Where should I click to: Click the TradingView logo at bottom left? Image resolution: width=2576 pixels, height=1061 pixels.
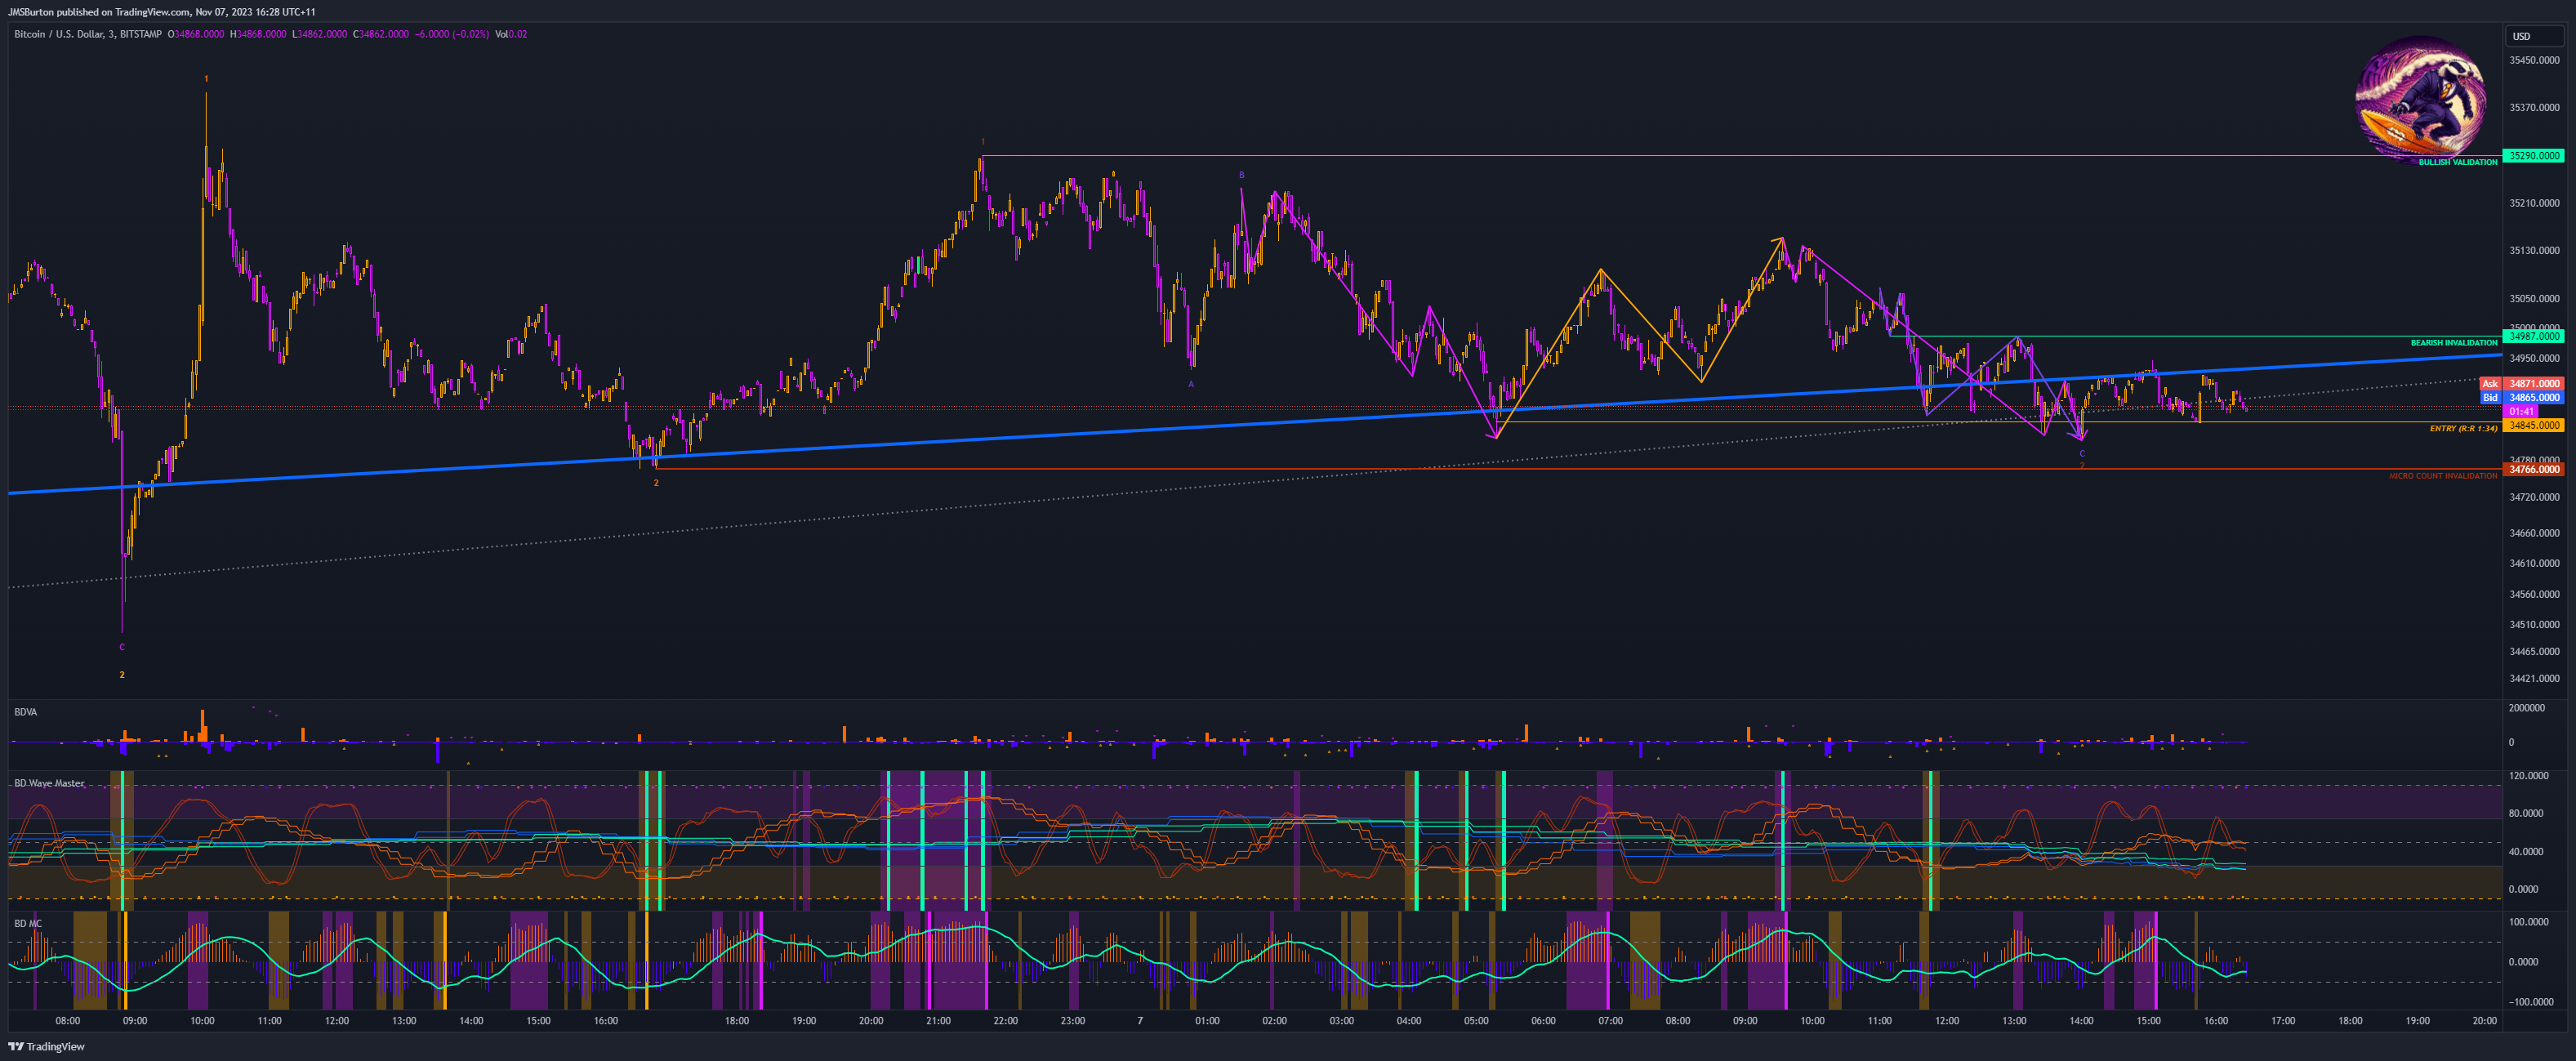(x=46, y=1046)
